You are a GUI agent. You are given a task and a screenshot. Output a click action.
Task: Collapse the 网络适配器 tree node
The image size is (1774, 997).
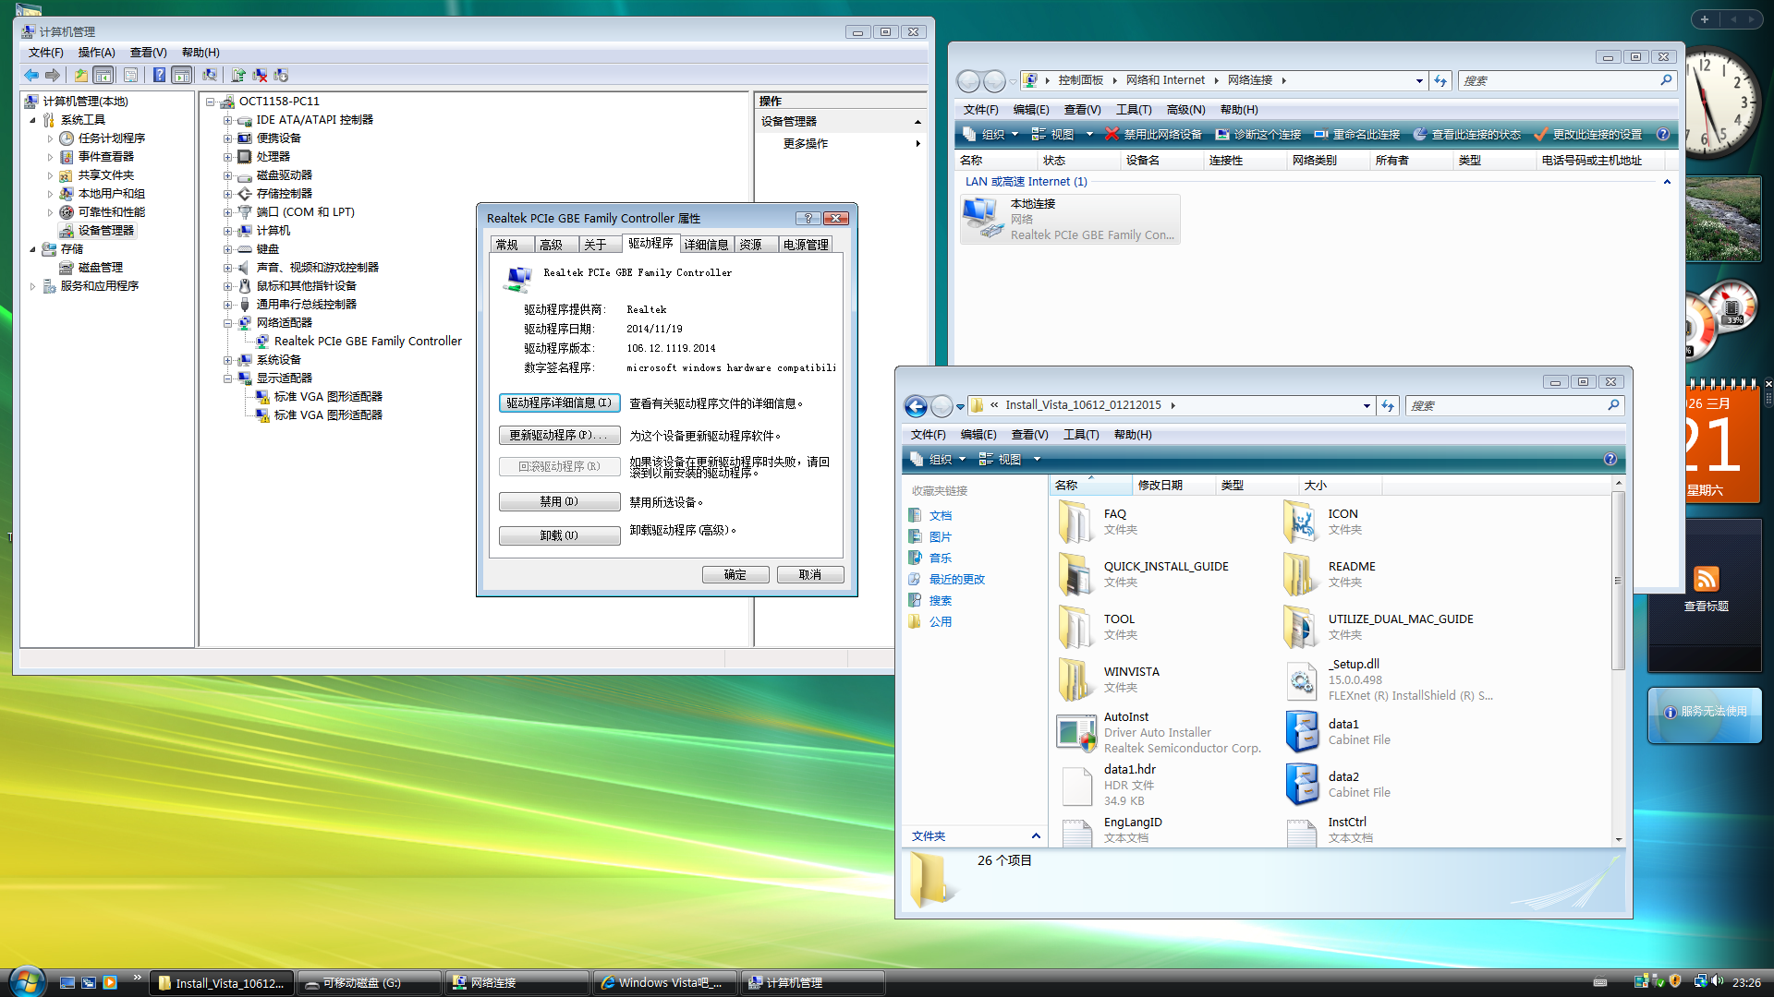(227, 323)
